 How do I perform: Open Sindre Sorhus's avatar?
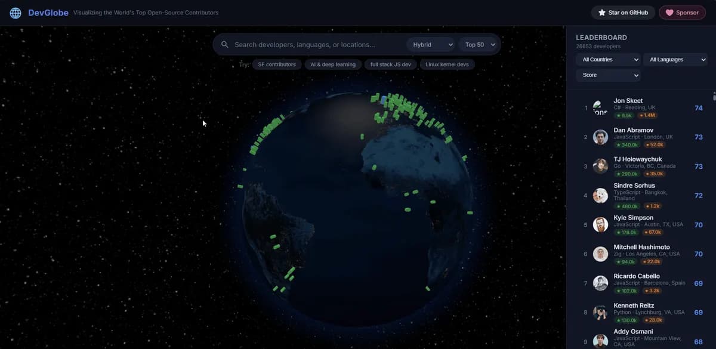click(x=600, y=196)
